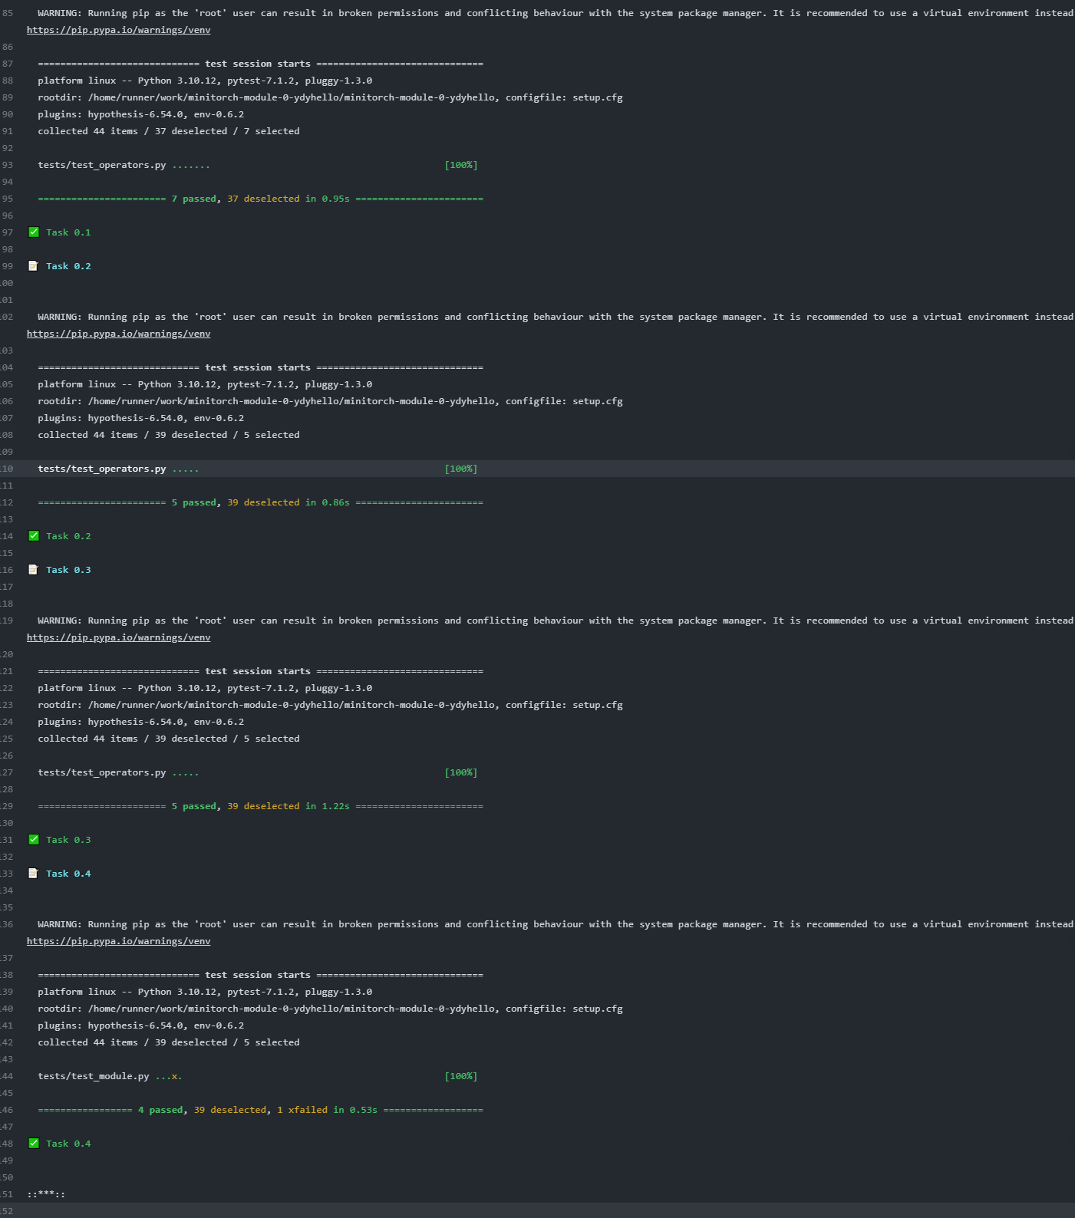Screen dimensions: 1075x1218
Task: Click the '5 passed in 1.22s' summary line
Action: [260, 806]
